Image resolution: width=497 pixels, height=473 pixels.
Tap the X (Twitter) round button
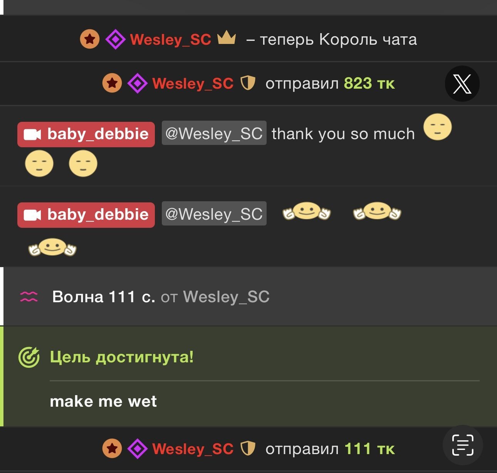coord(462,84)
